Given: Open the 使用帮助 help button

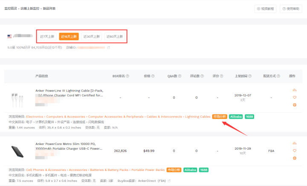Looking at the screenshot, I should coord(291,9).
